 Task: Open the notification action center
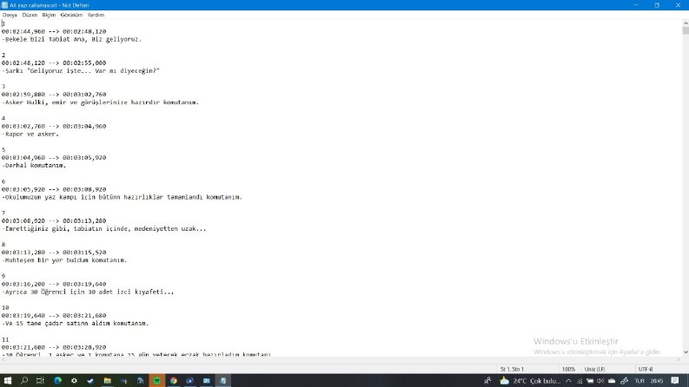[x=675, y=381]
